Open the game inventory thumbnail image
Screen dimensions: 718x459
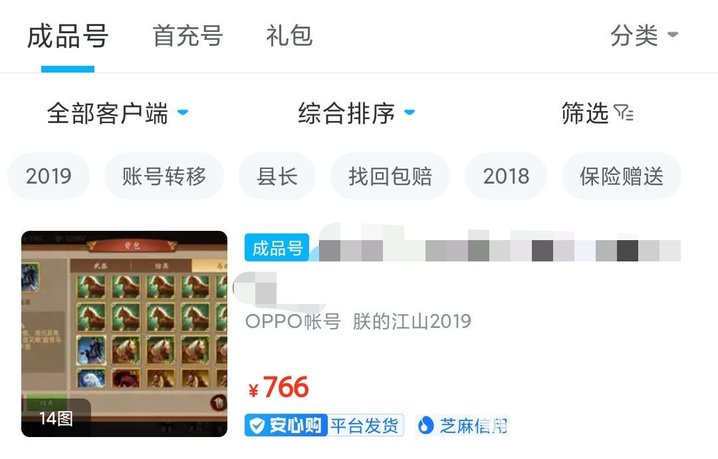124,334
